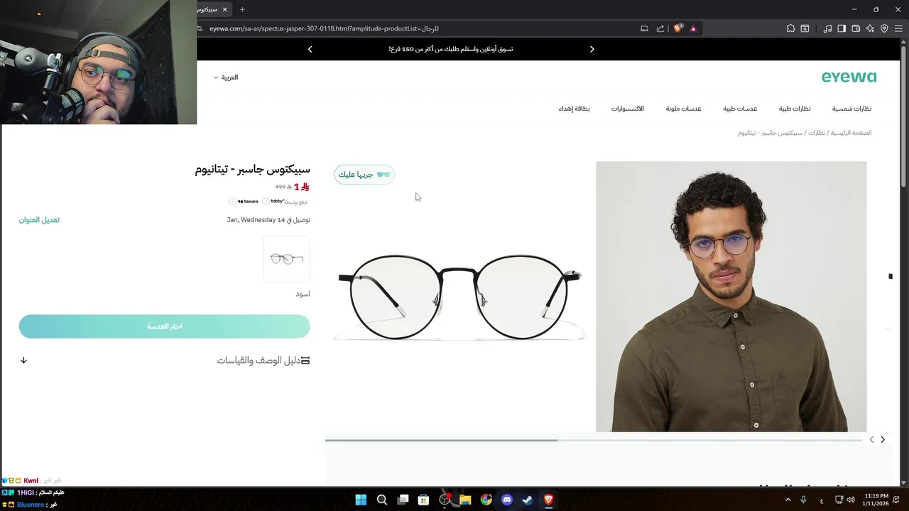Switch to Brave browser on the taskbar
This screenshot has width=909, height=511.
pyautogui.click(x=548, y=500)
